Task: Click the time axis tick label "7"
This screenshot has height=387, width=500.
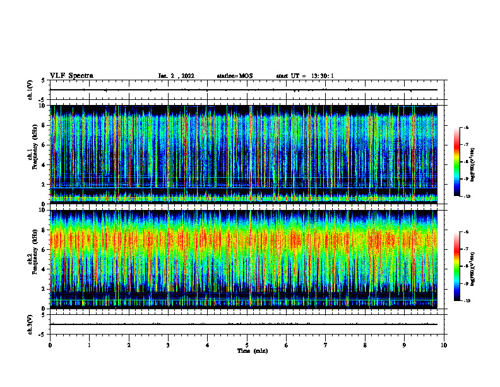Action: (326, 345)
